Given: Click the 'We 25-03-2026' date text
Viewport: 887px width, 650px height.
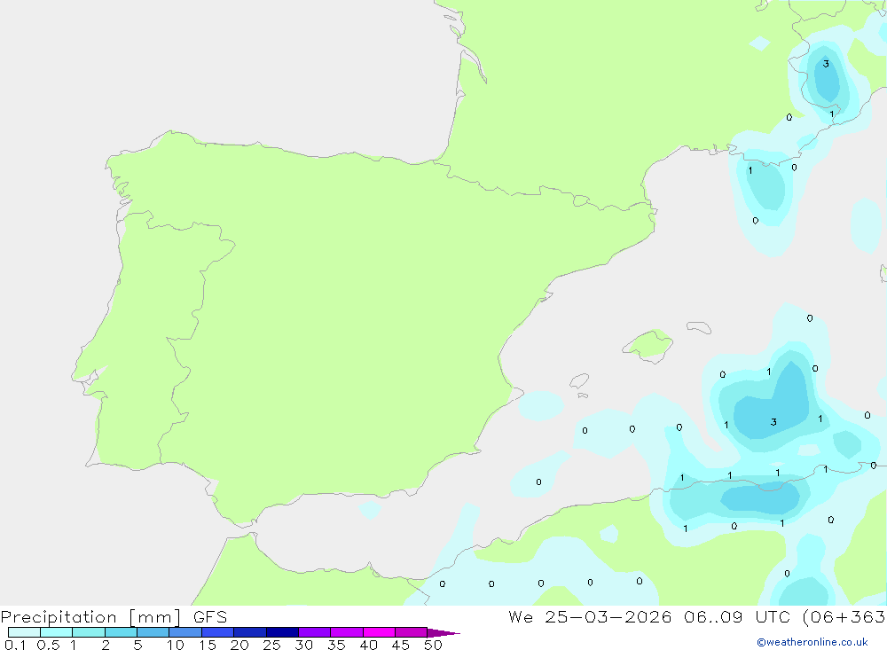Looking at the screenshot, I should click(590, 616).
